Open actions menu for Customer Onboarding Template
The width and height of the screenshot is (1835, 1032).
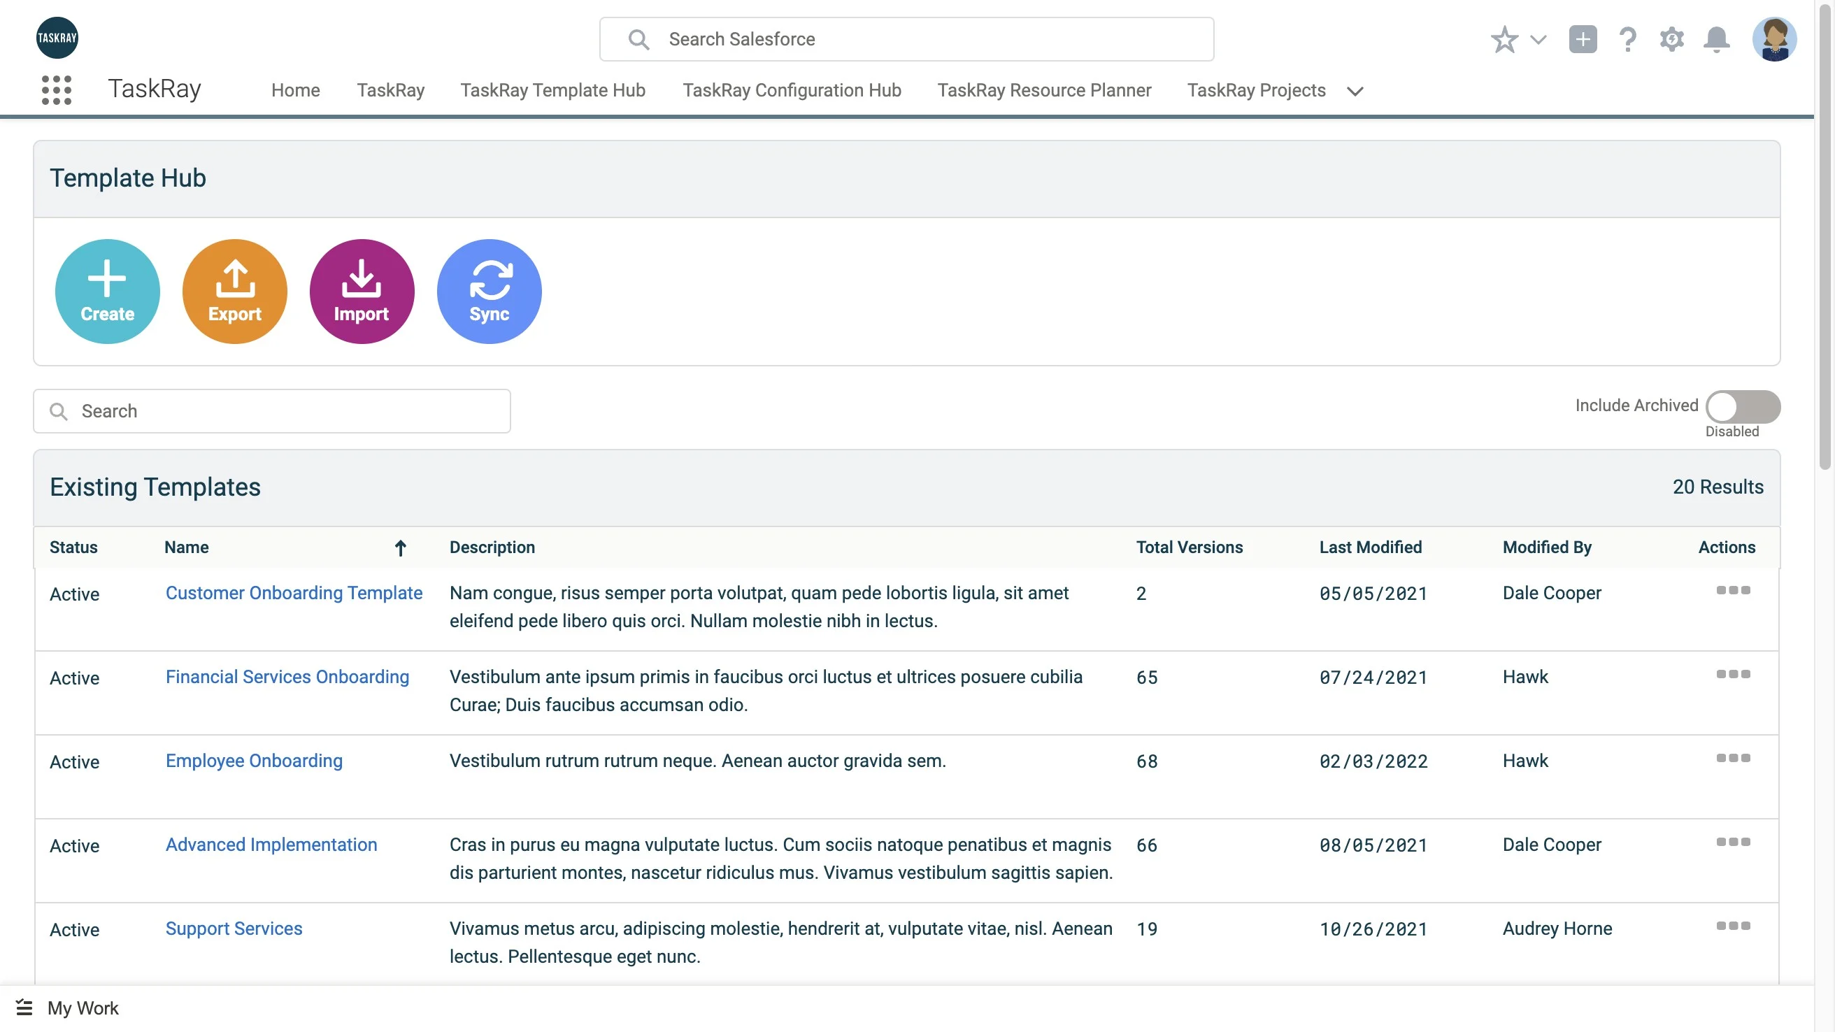pyautogui.click(x=1732, y=590)
